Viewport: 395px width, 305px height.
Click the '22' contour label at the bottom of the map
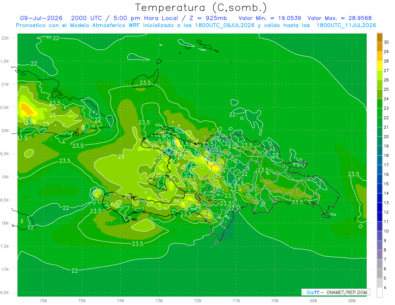(x=75, y=270)
